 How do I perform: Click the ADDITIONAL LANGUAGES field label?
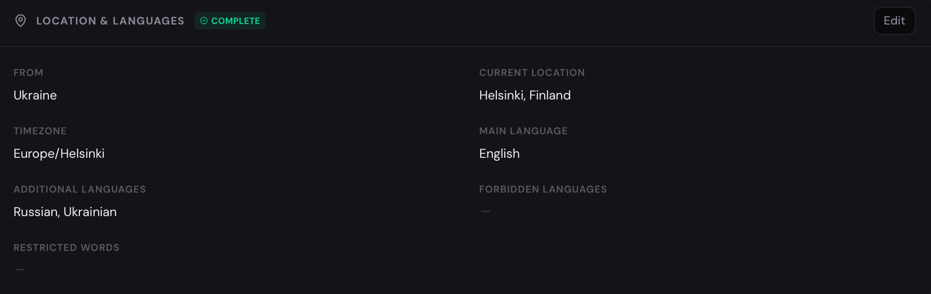click(x=80, y=189)
